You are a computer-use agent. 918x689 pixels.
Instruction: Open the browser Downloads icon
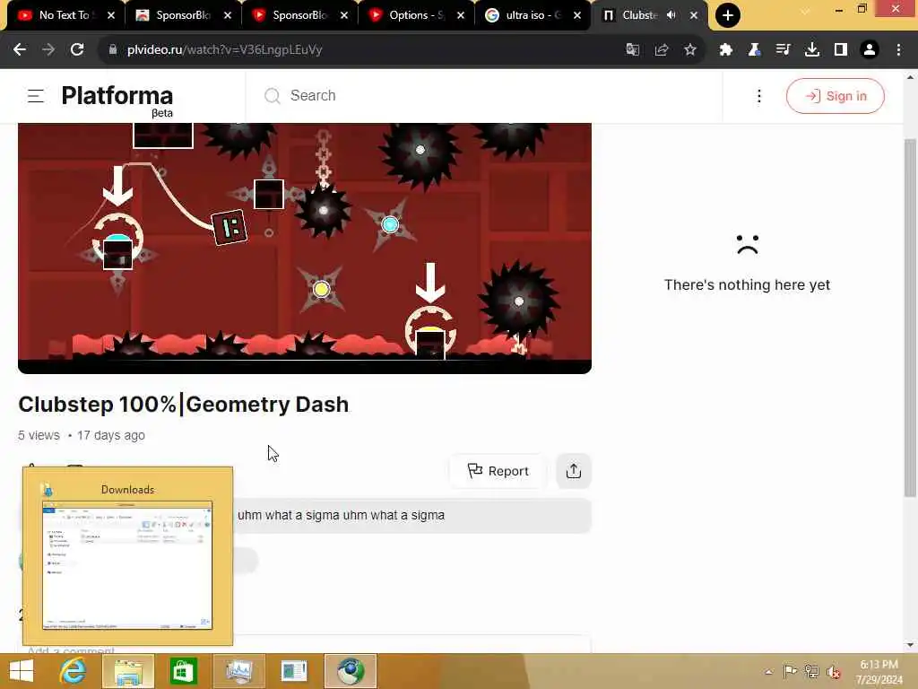pos(812,50)
